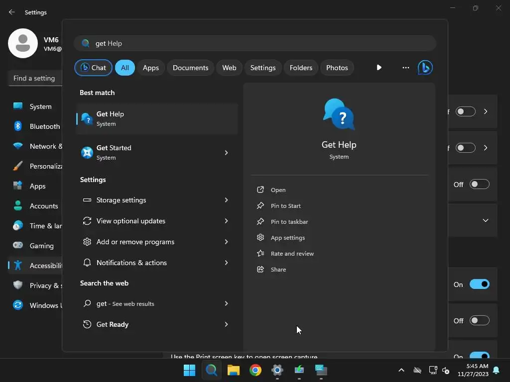Viewport: 510px width, 382px height.
Task: Open the Bing icon in search panel
Action: pos(425,68)
